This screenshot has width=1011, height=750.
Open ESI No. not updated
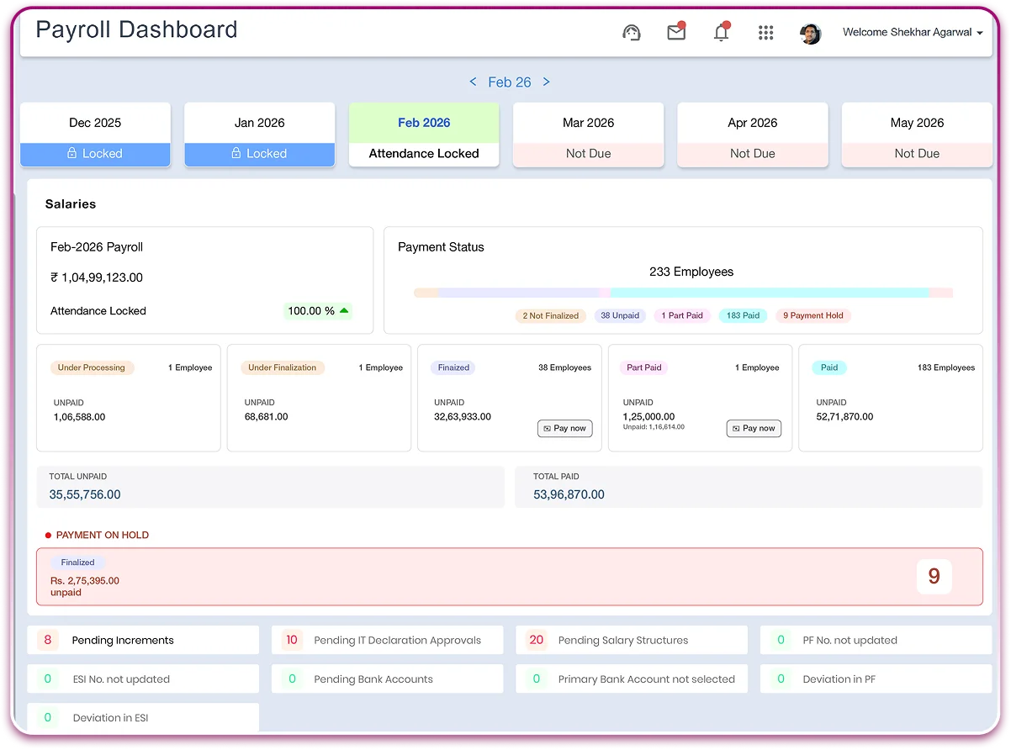(143, 679)
